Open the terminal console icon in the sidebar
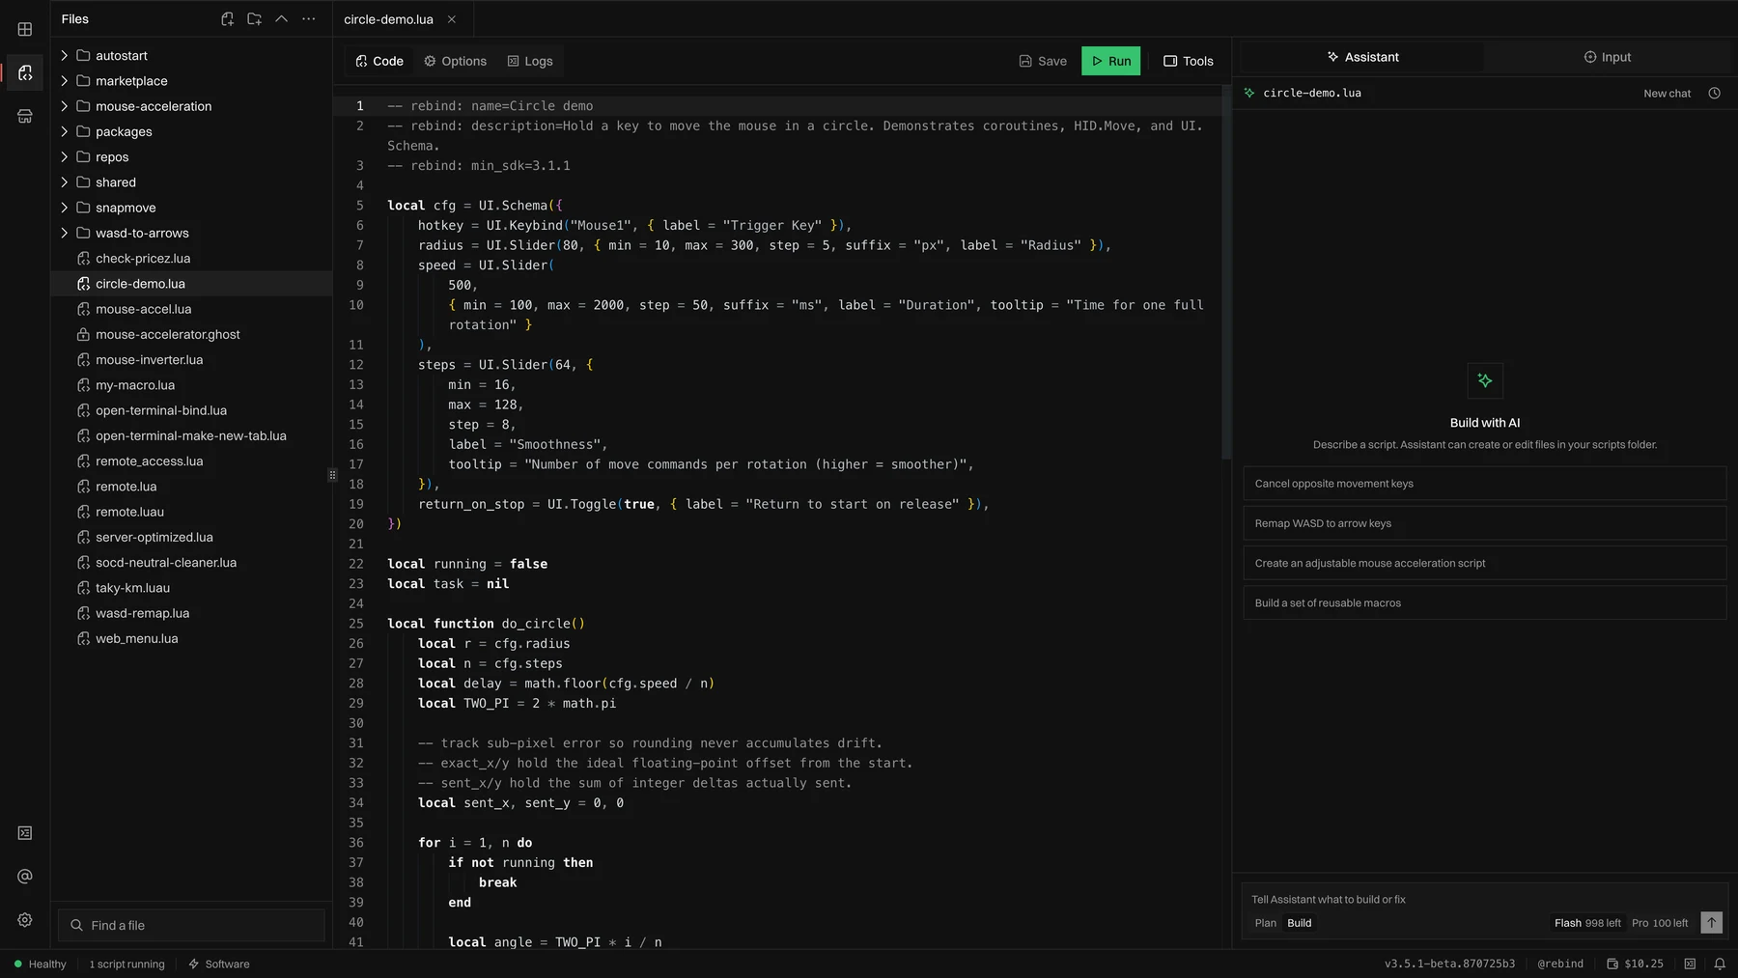1738x978 pixels. (x=25, y=832)
